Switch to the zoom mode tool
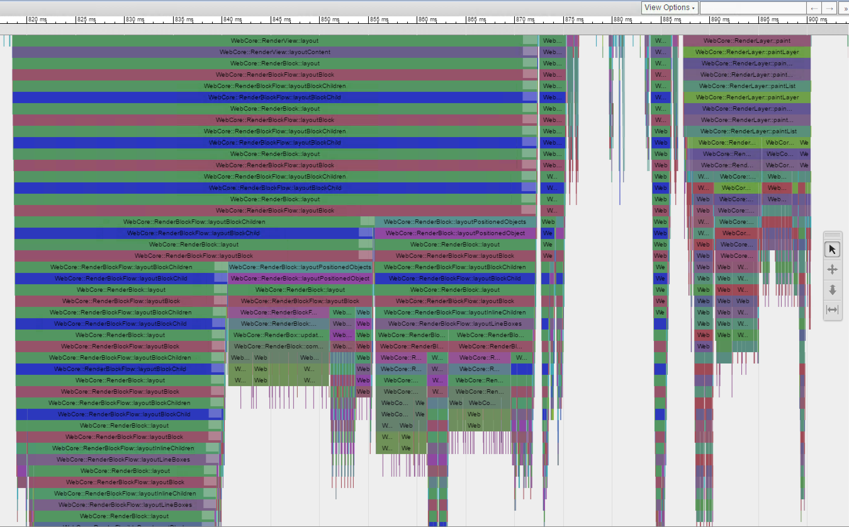The height and width of the screenshot is (527, 849). (x=832, y=290)
